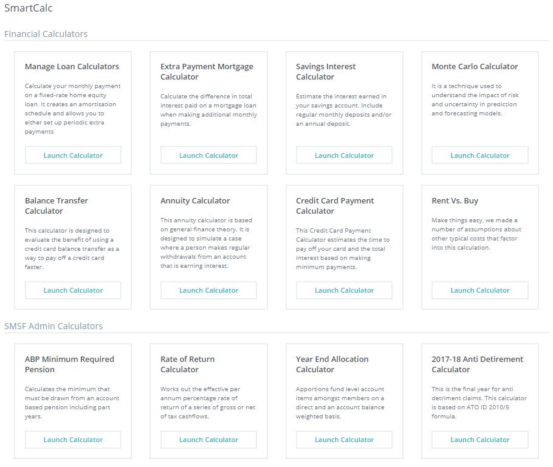This screenshot has height=467, width=553.
Task: Launch the Manage Loan Calculators tool
Action: [x=73, y=155]
